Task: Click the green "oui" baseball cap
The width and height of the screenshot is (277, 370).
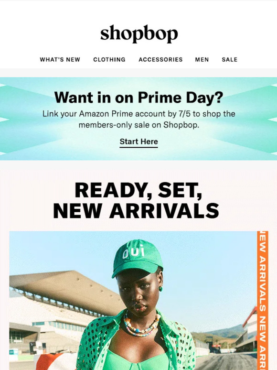Action: coord(138,259)
